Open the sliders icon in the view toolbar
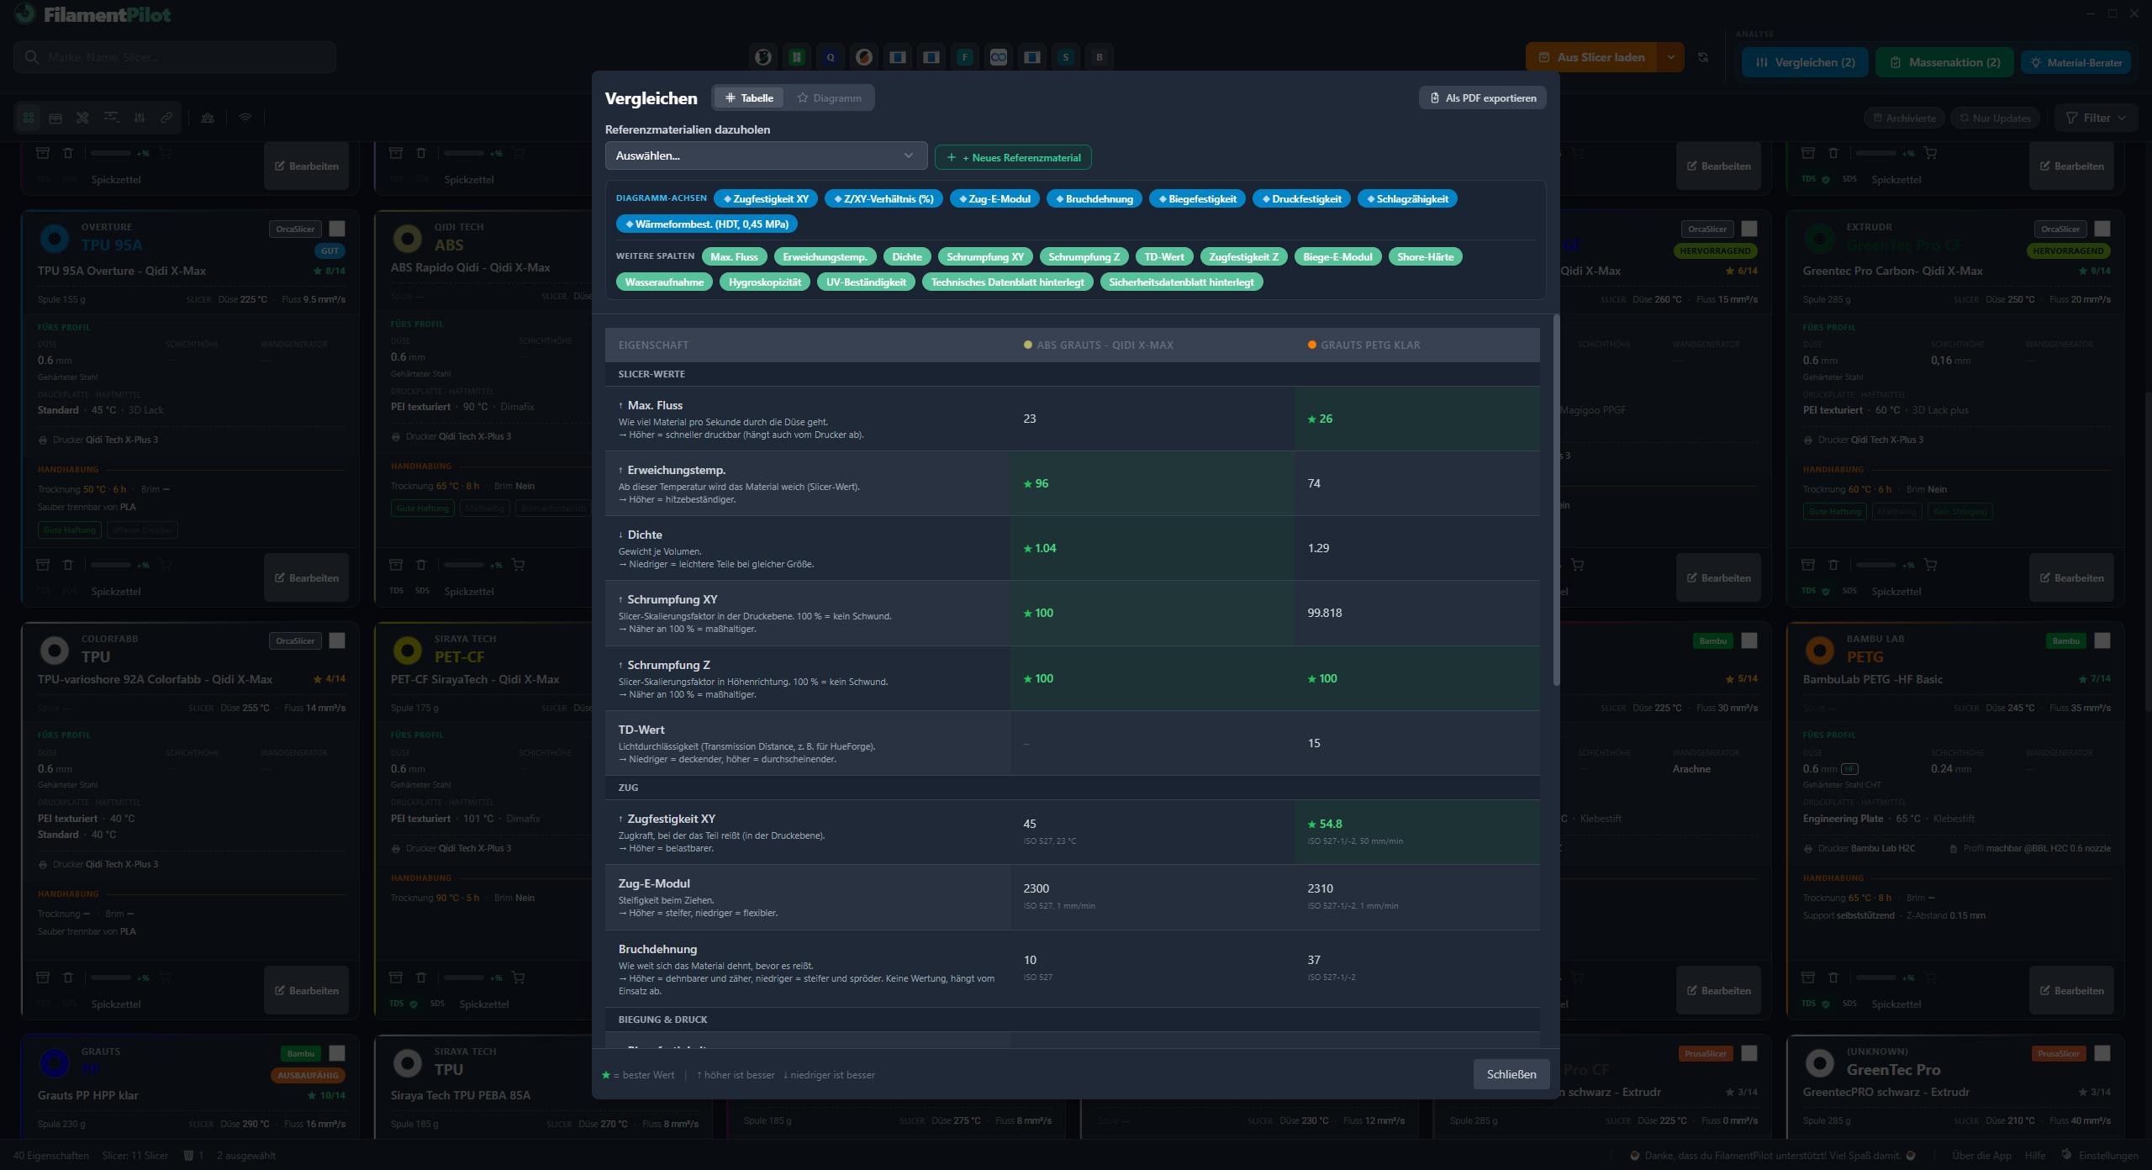The image size is (2152, 1170). coord(140,118)
